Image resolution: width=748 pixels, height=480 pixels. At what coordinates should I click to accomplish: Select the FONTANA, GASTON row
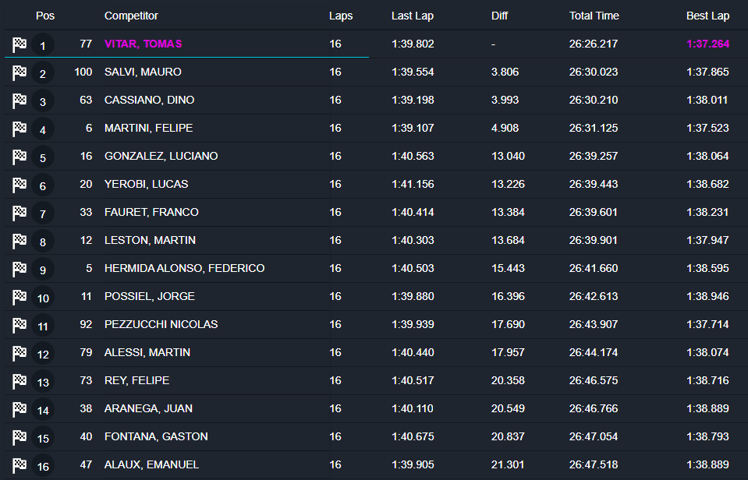click(156, 436)
